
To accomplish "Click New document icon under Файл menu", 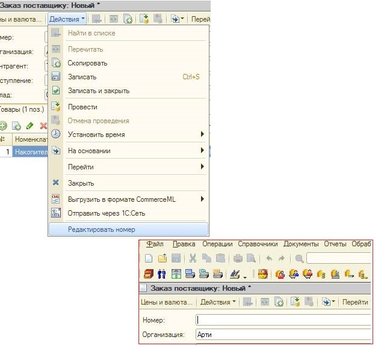I will [x=149, y=258].
